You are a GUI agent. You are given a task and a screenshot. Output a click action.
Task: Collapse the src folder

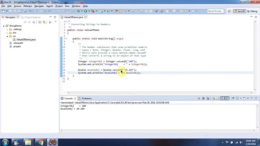(x=7, y=36)
